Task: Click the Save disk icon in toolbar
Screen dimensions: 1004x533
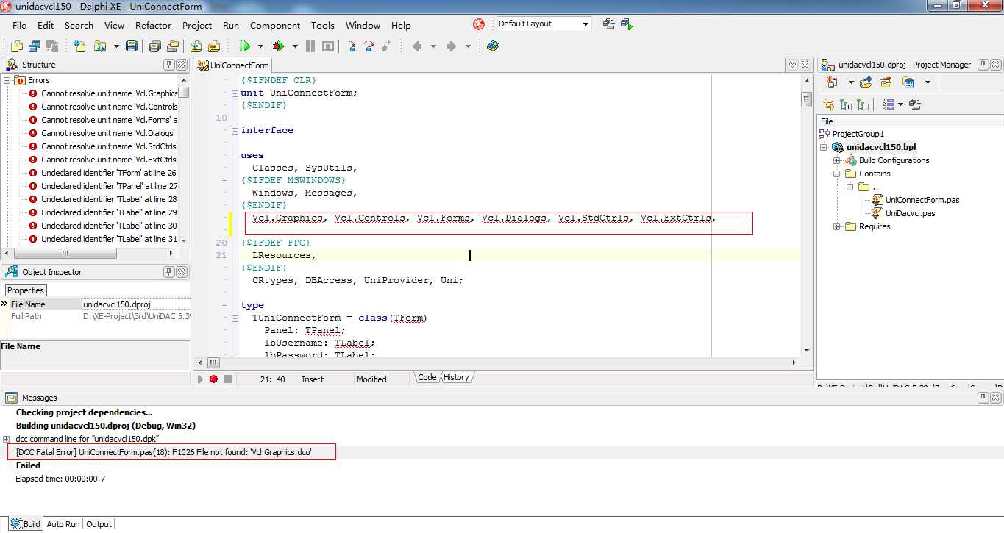Action: coord(132,46)
